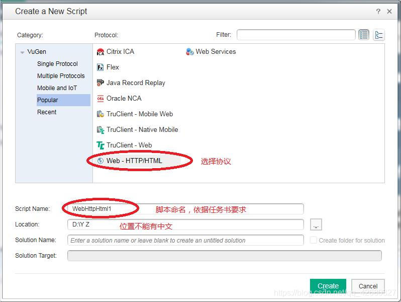401x302 pixels.
Task: Click the Script Name input field
Action: [185, 209]
